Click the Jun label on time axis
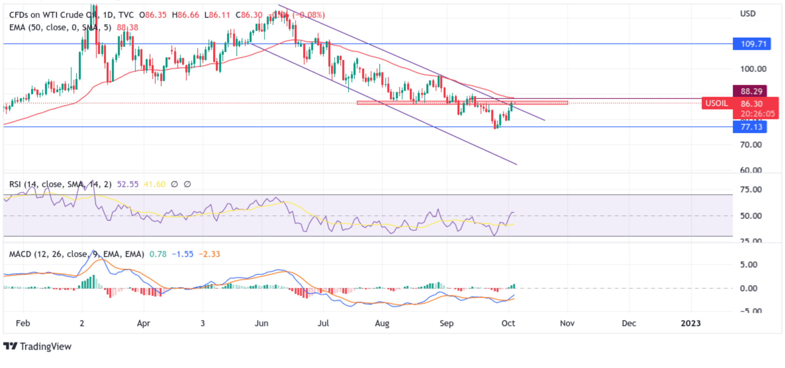This screenshot has height=368, width=785. coord(261,323)
